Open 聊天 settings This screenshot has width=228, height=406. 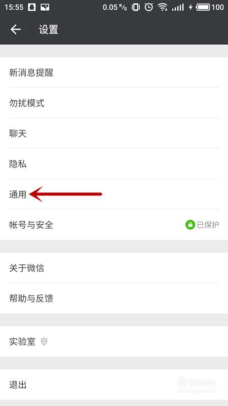[114, 133]
